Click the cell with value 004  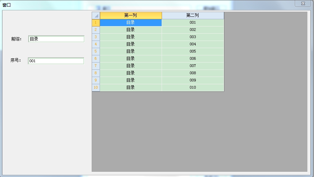pos(193,44)
